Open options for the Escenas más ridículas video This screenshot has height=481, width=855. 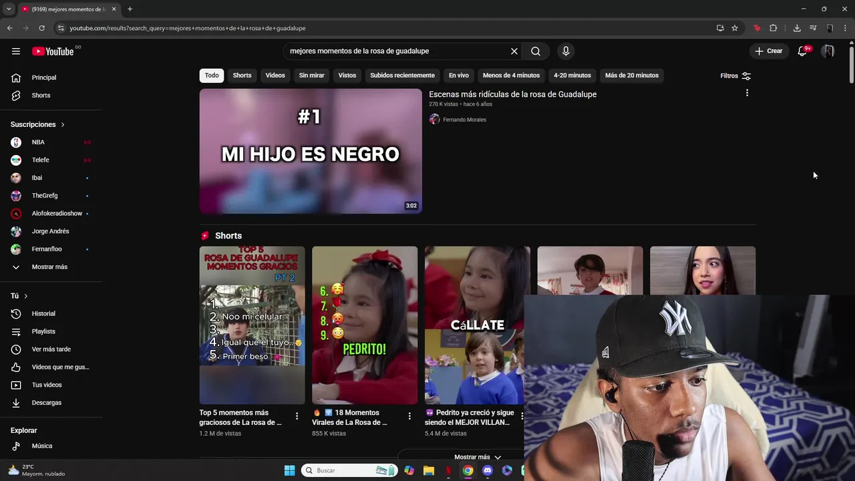[x=747, y=93]
